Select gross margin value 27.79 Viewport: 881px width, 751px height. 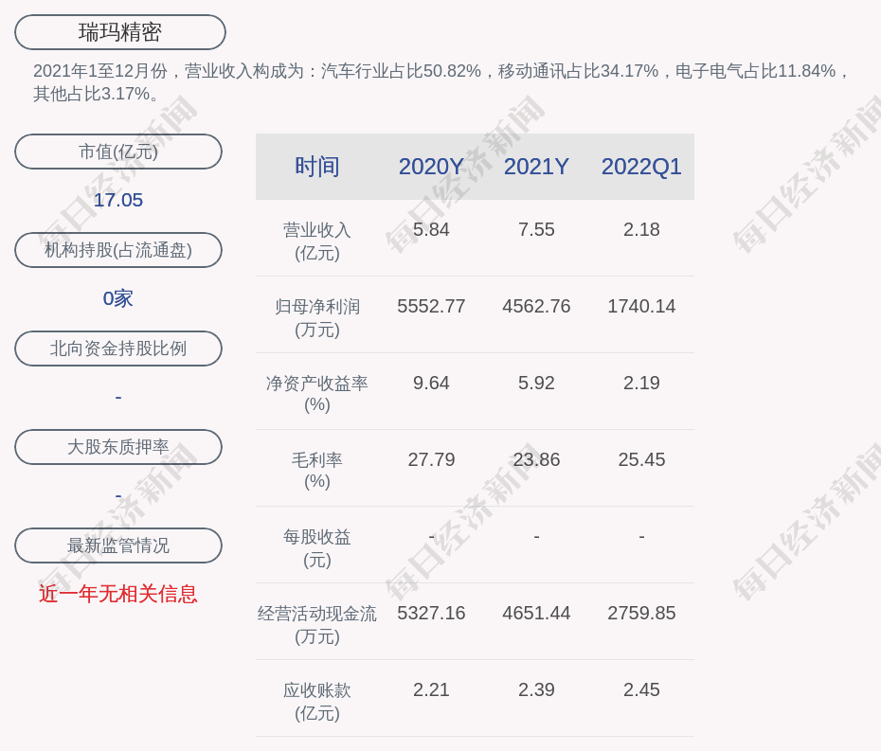click(431, 459)
